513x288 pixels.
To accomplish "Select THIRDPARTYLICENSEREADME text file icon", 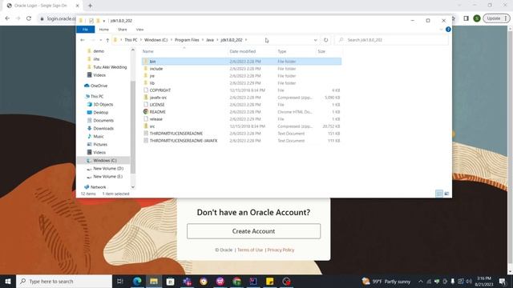I will (146, 134).
